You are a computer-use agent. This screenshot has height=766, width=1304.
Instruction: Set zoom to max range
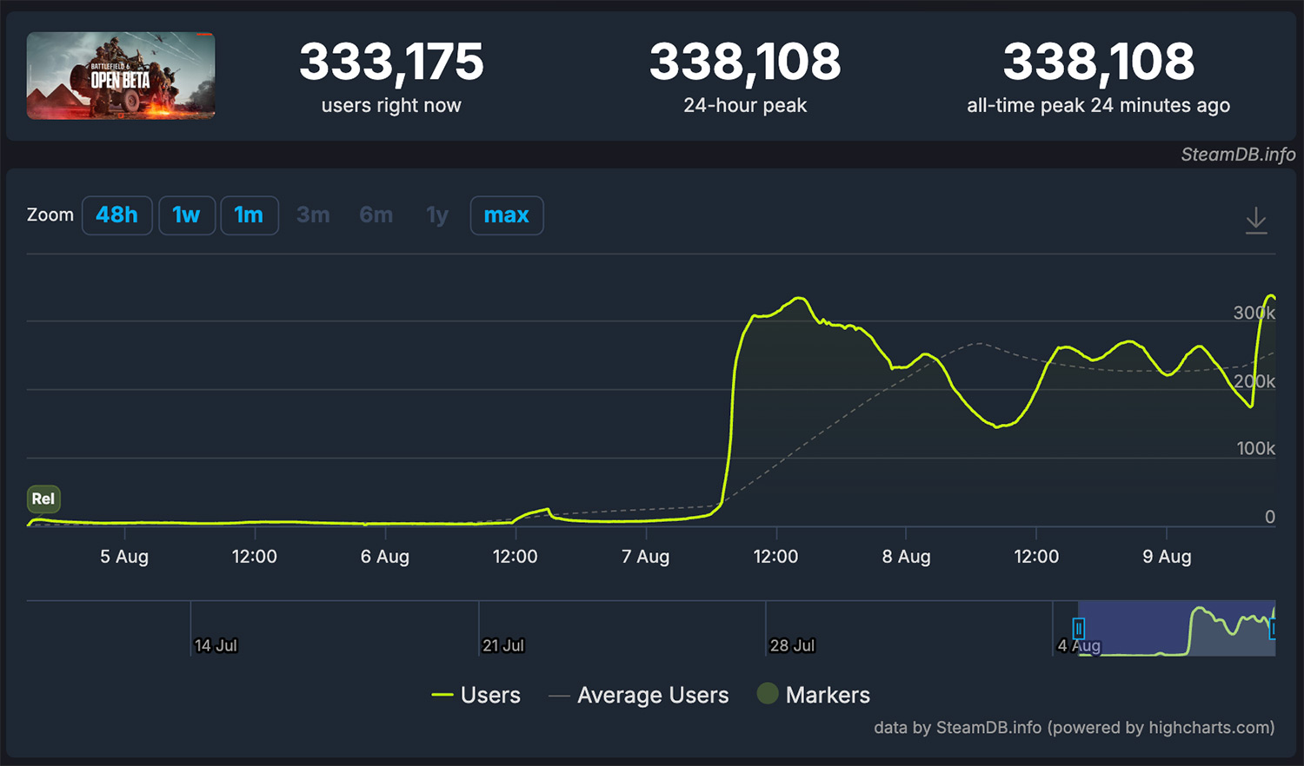(507, 215)
